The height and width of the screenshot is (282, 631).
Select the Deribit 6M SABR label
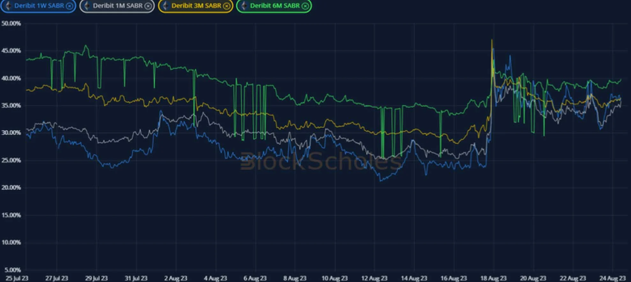coord(275,6)
